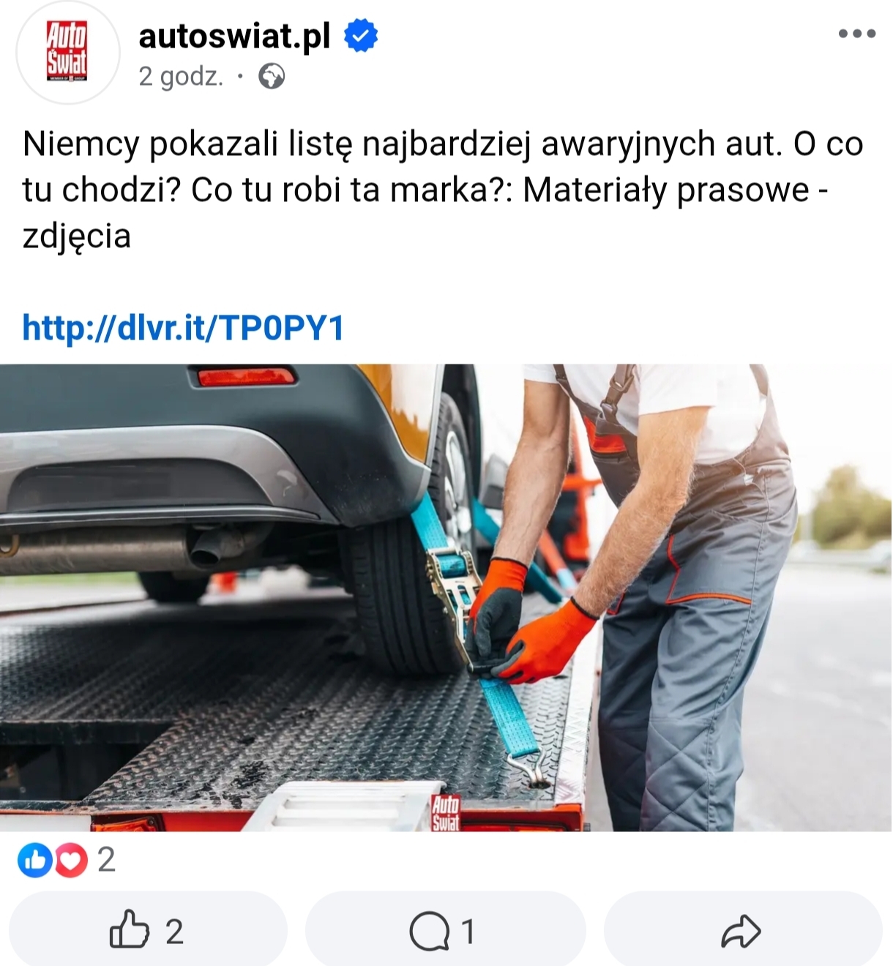
Task: Open the tow truck photo
Action: pos(446,597)
